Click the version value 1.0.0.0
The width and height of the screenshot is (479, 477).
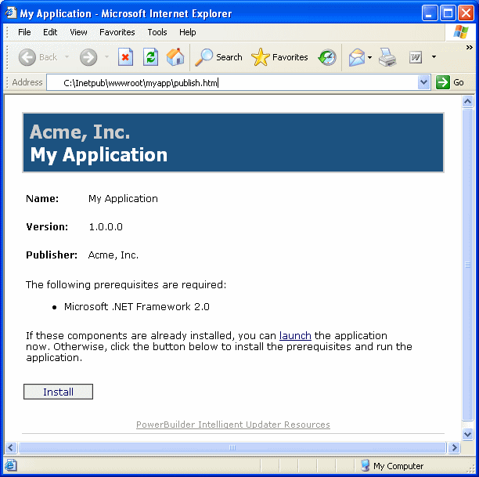106,227
